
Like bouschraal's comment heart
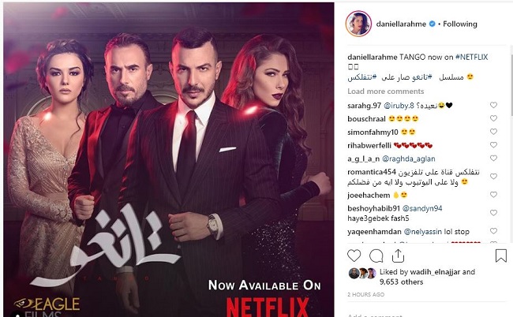(x=493, y=118)
